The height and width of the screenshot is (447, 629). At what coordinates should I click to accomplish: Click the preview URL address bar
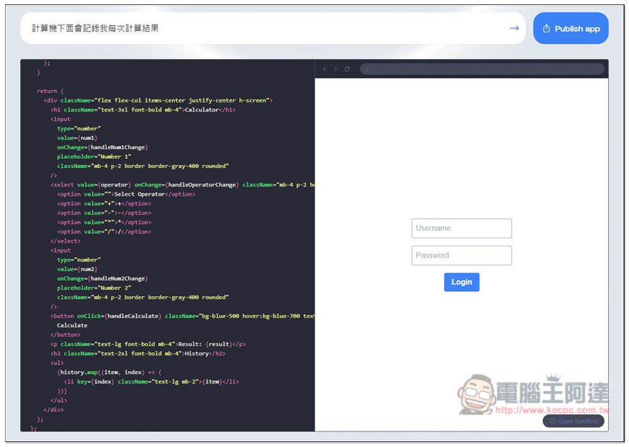coord(482,69)
